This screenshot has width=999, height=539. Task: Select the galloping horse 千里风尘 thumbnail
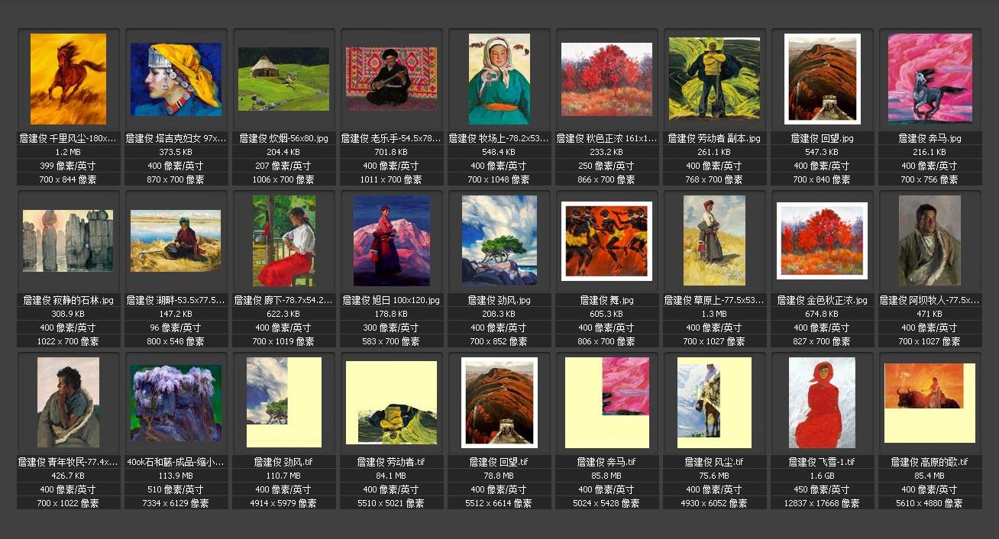coord(68,79)
